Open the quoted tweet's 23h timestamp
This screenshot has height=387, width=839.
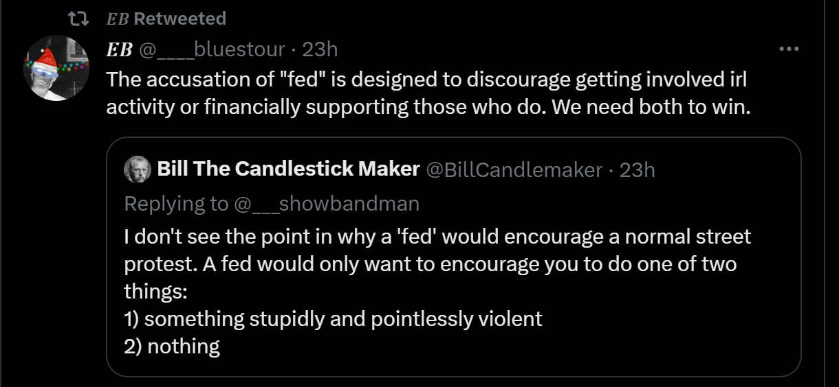pyautogui.click(x=638, y=169)
